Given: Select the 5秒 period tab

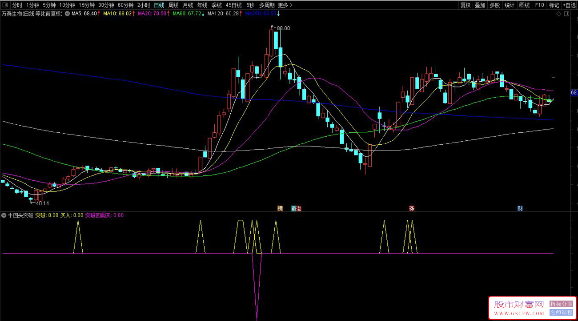Looking at the screenshot, I should coord(250,5).
